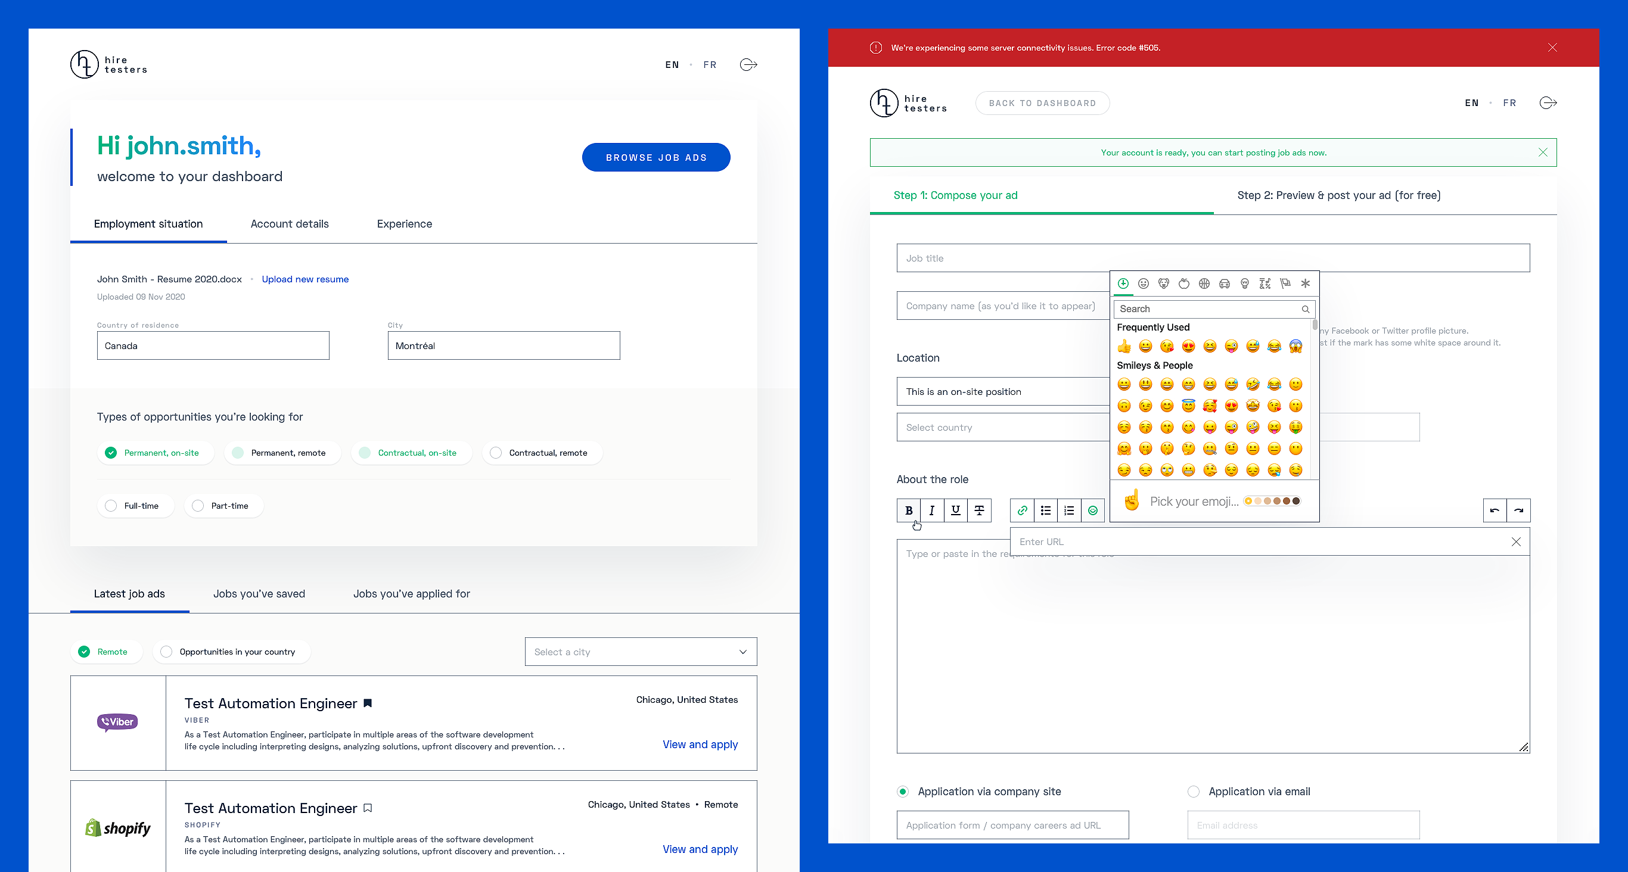Toggle bold formatting in role editor
Image resolution: width=1628 pixels, height=872 pixels.
tap(908, 510)
